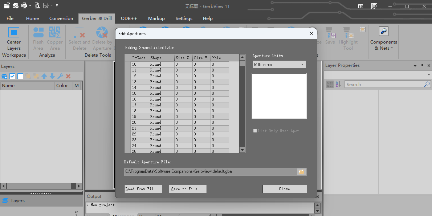The image size is (432, 216).
Task: Click the print preview icon in title bar
Action: click(x=37, y=6)
